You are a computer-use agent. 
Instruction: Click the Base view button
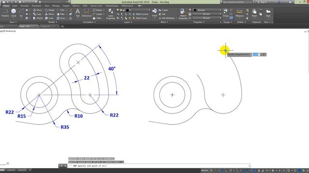(x=268, y=13)
